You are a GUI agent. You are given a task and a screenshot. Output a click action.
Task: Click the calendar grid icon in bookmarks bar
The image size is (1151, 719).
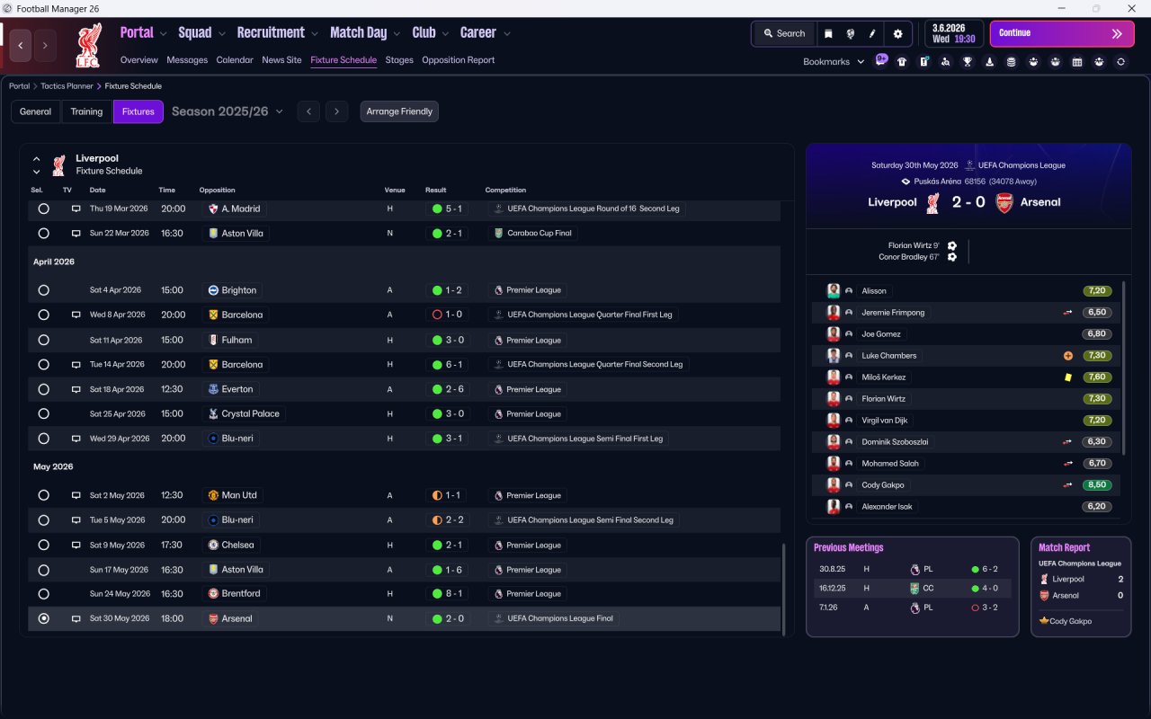click(1077, 62)
